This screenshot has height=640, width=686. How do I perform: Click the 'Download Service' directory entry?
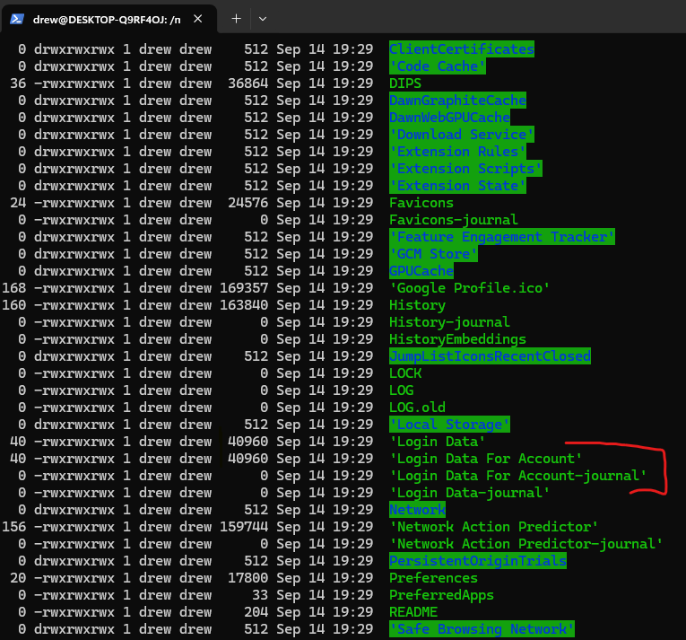pos(462,135)
